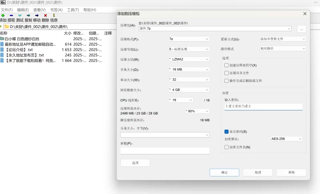320x194 pixels.
Task: Click the main window address path field
Action: [60, 26]
